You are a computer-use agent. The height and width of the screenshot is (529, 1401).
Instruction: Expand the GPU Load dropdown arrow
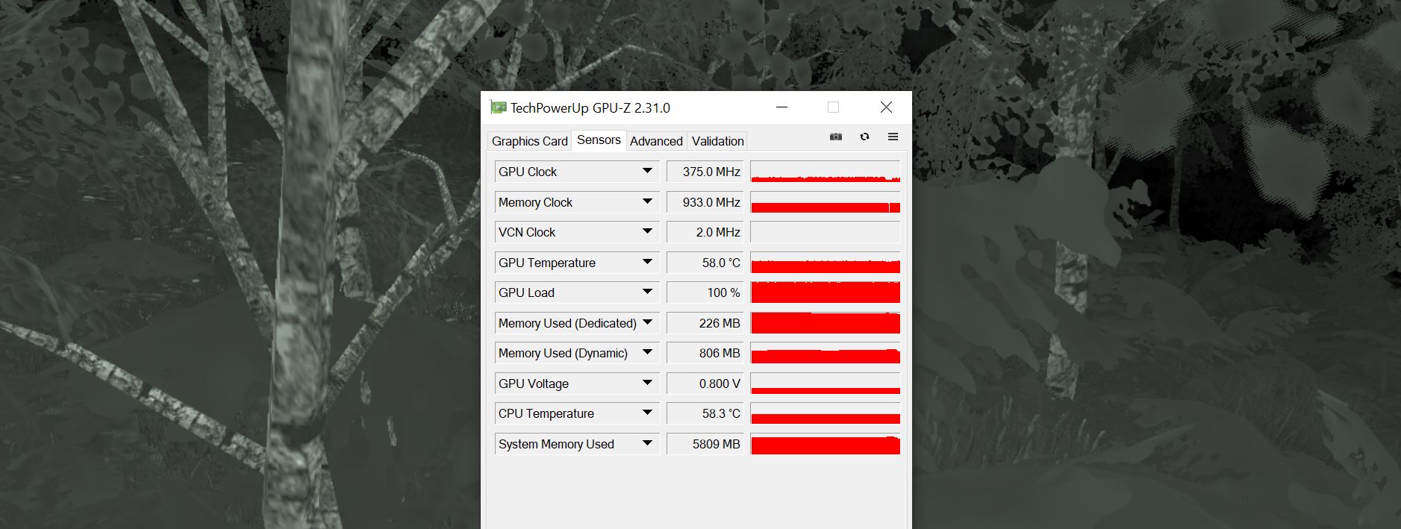[x=647, y=292]
